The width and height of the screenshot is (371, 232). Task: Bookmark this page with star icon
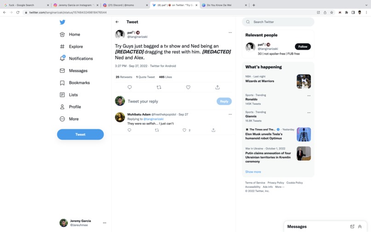tap(331, 12)
